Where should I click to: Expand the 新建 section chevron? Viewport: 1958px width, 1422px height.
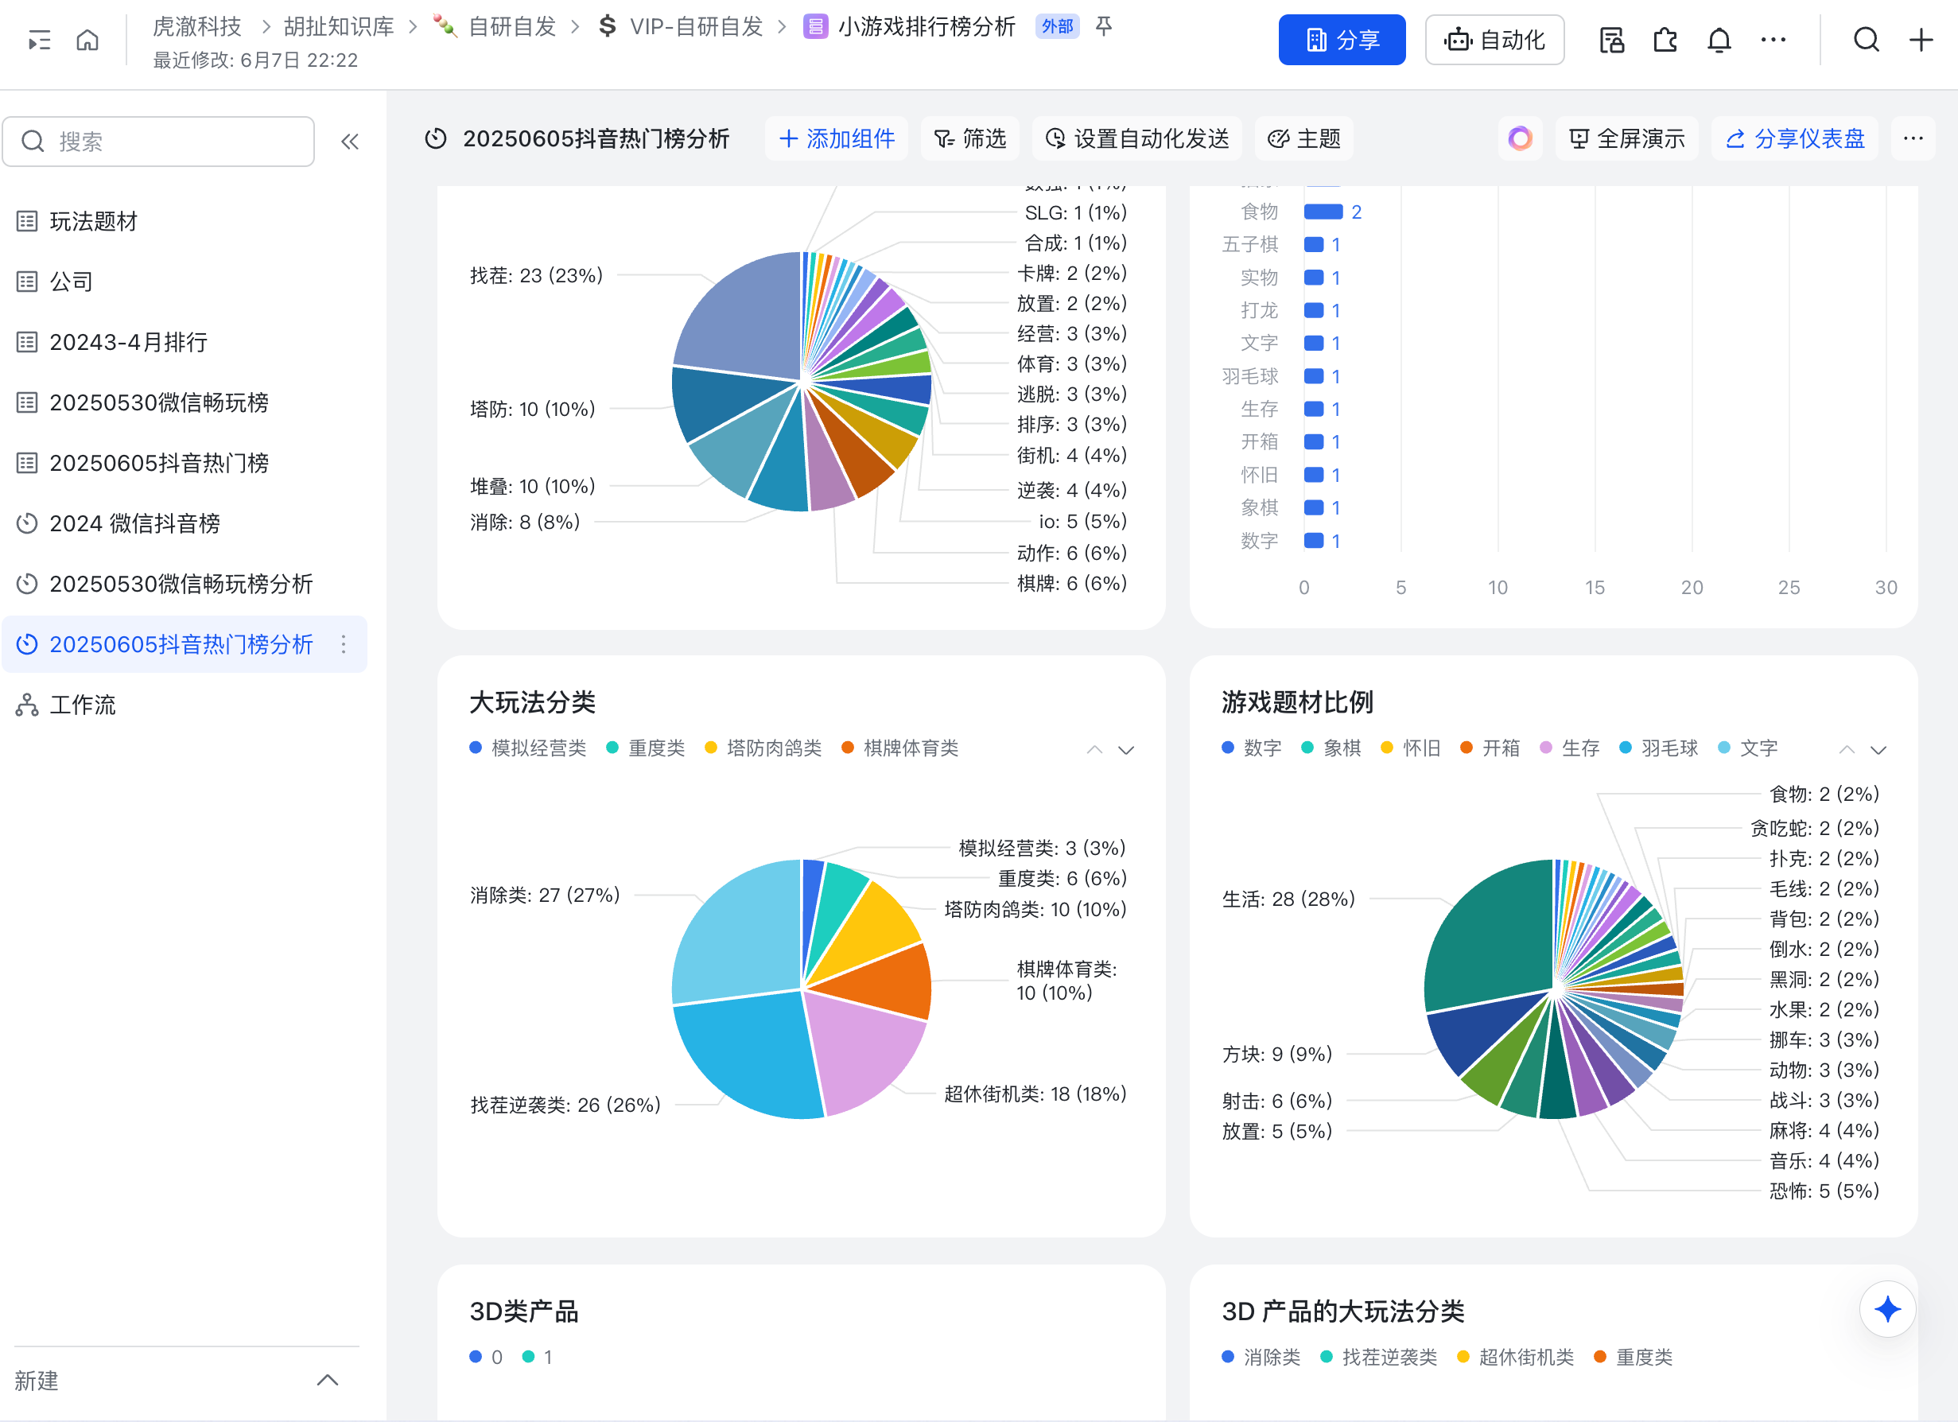[327, 1380]
